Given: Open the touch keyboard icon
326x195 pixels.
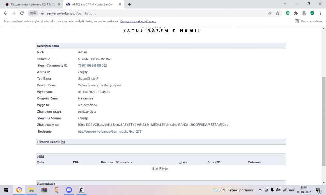Looking at the screenshot, I should click(291, 190).
